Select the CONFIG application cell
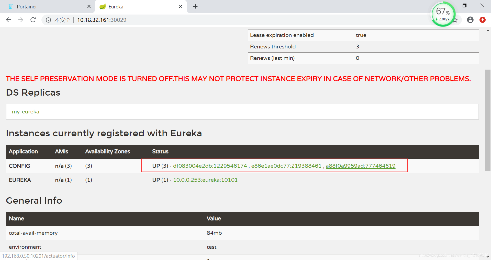 (x=19, y=166)
